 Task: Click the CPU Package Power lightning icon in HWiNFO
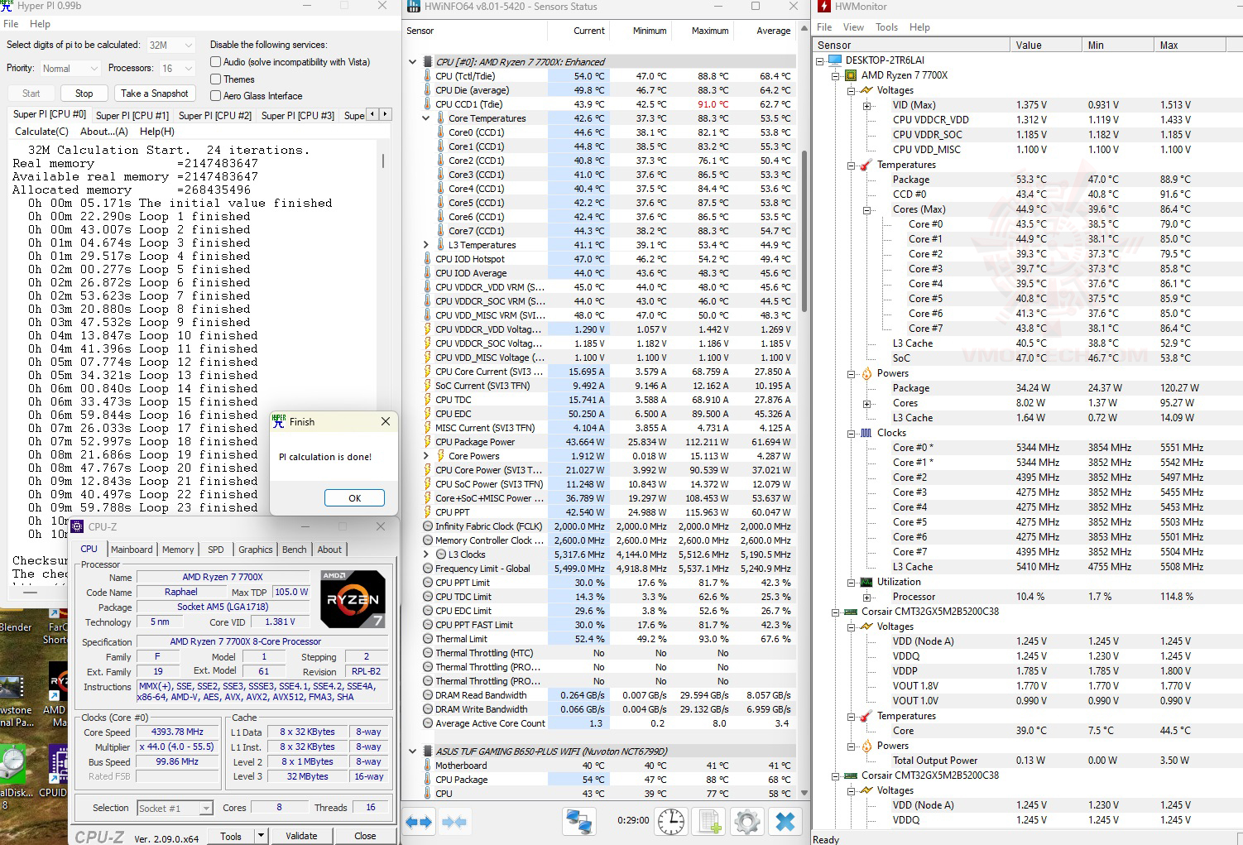click(427, 442)
